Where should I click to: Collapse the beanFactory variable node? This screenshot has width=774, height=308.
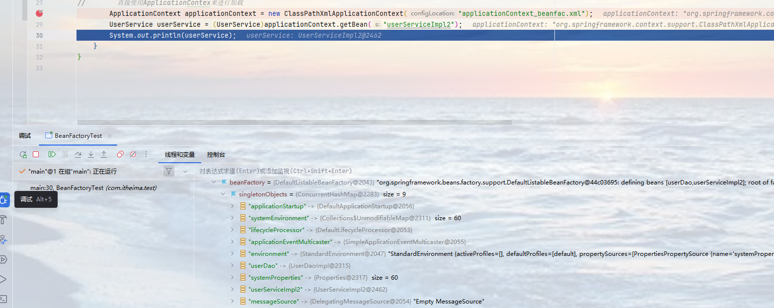pyautogui.click(x=214, y=183)
